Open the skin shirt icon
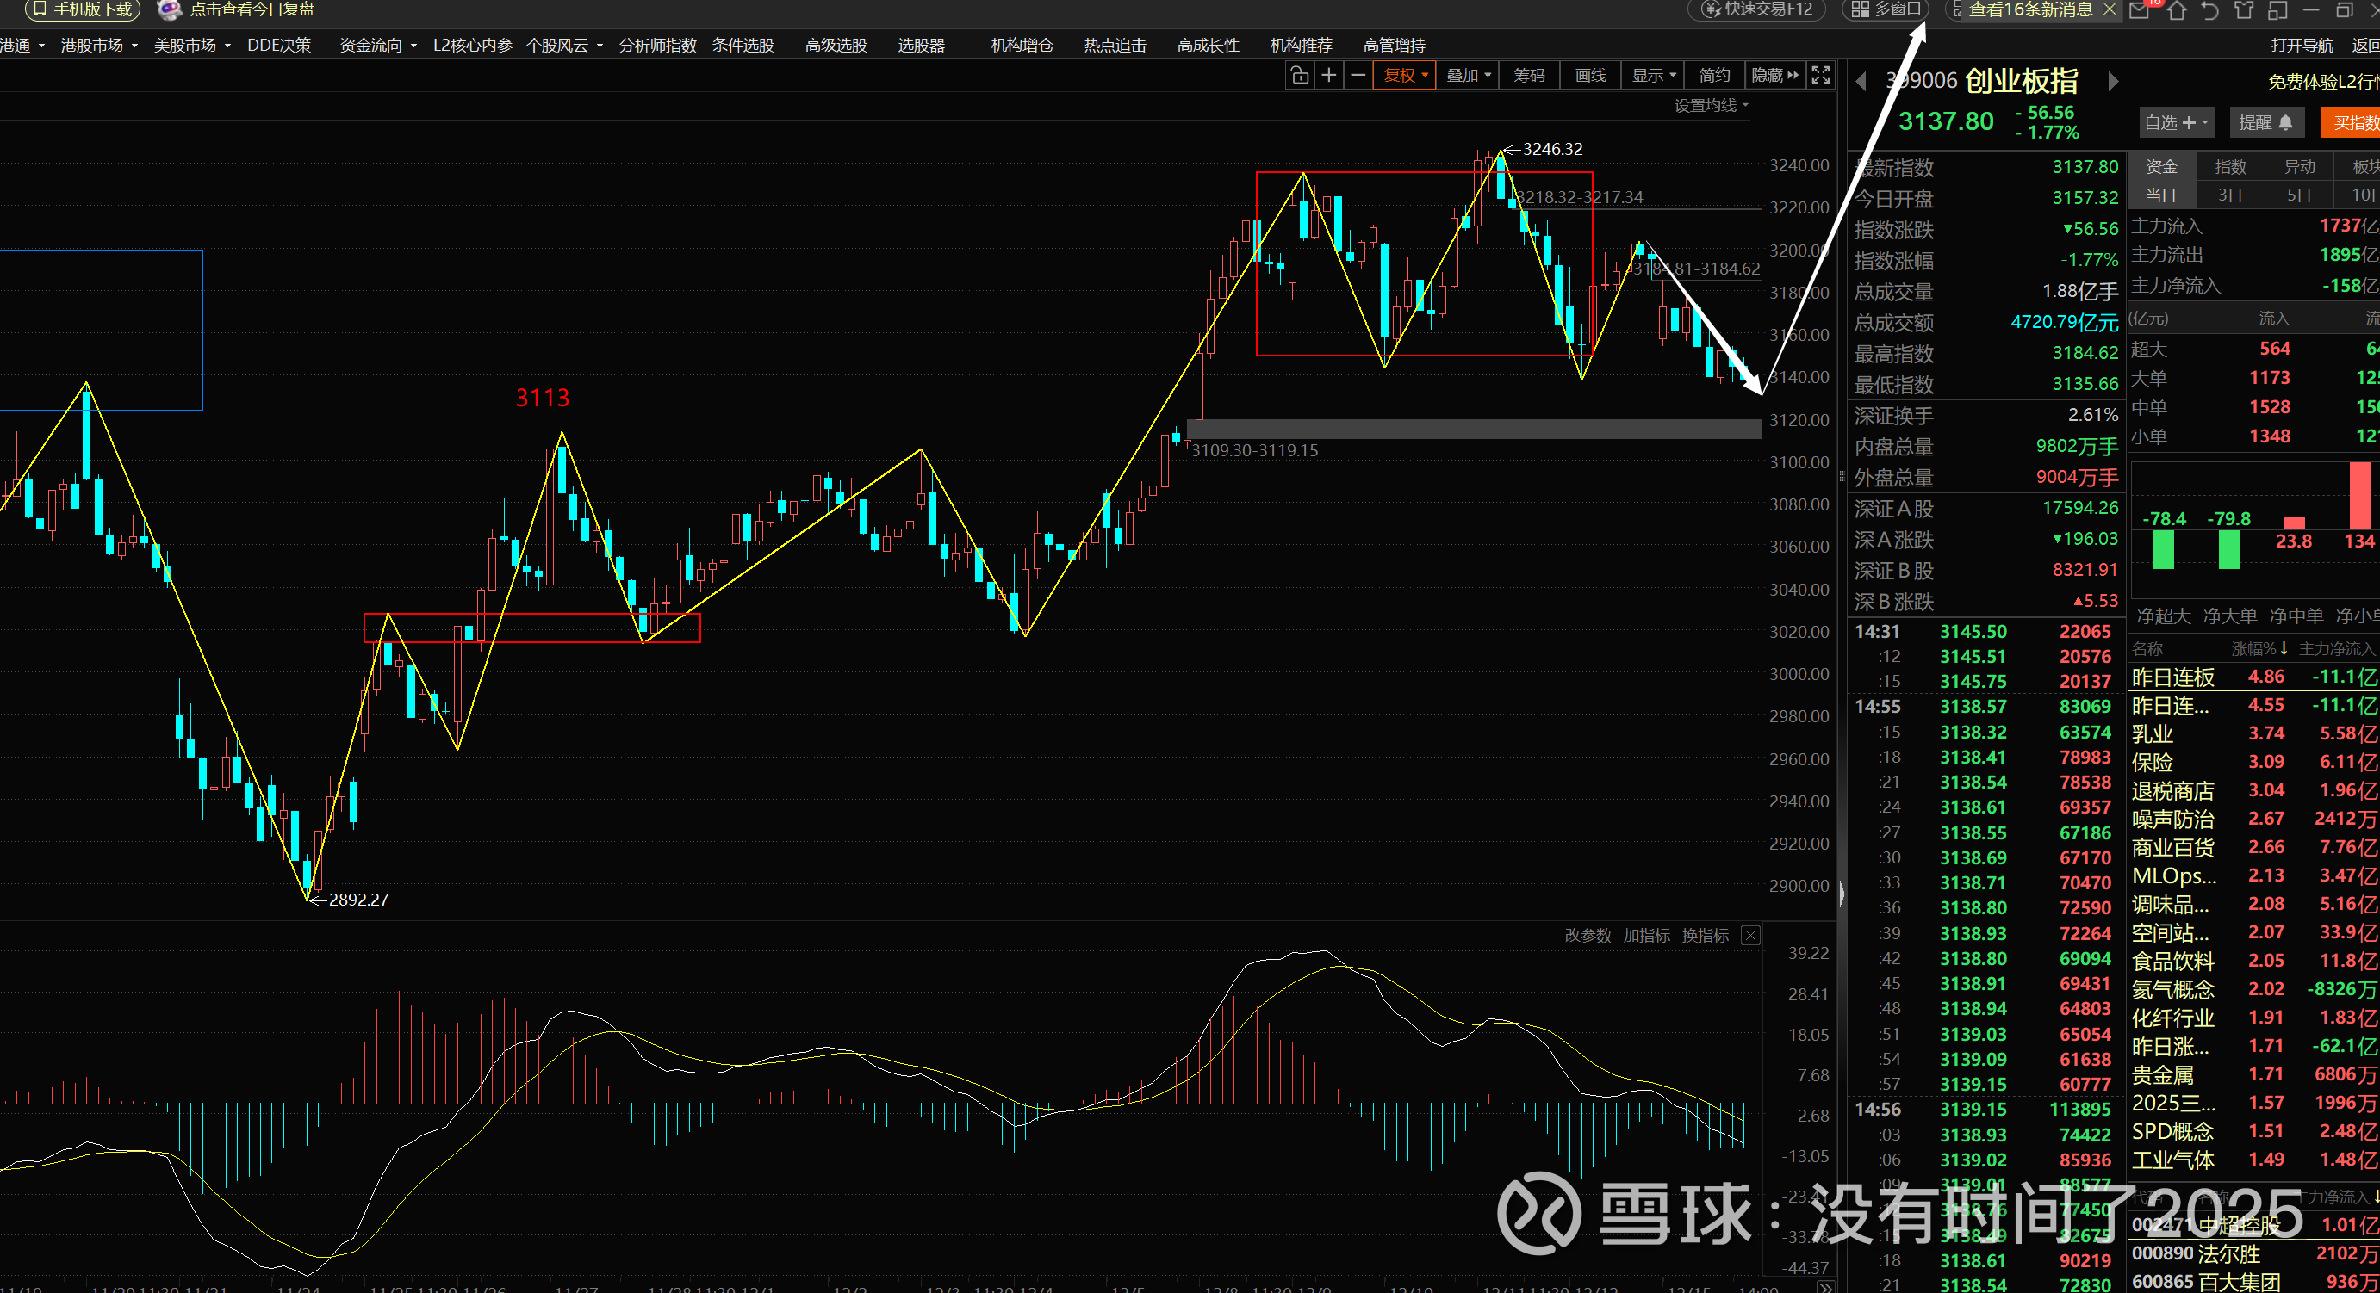The height and width of the screenshot is (1293, 2380). tap(2243, 11)
